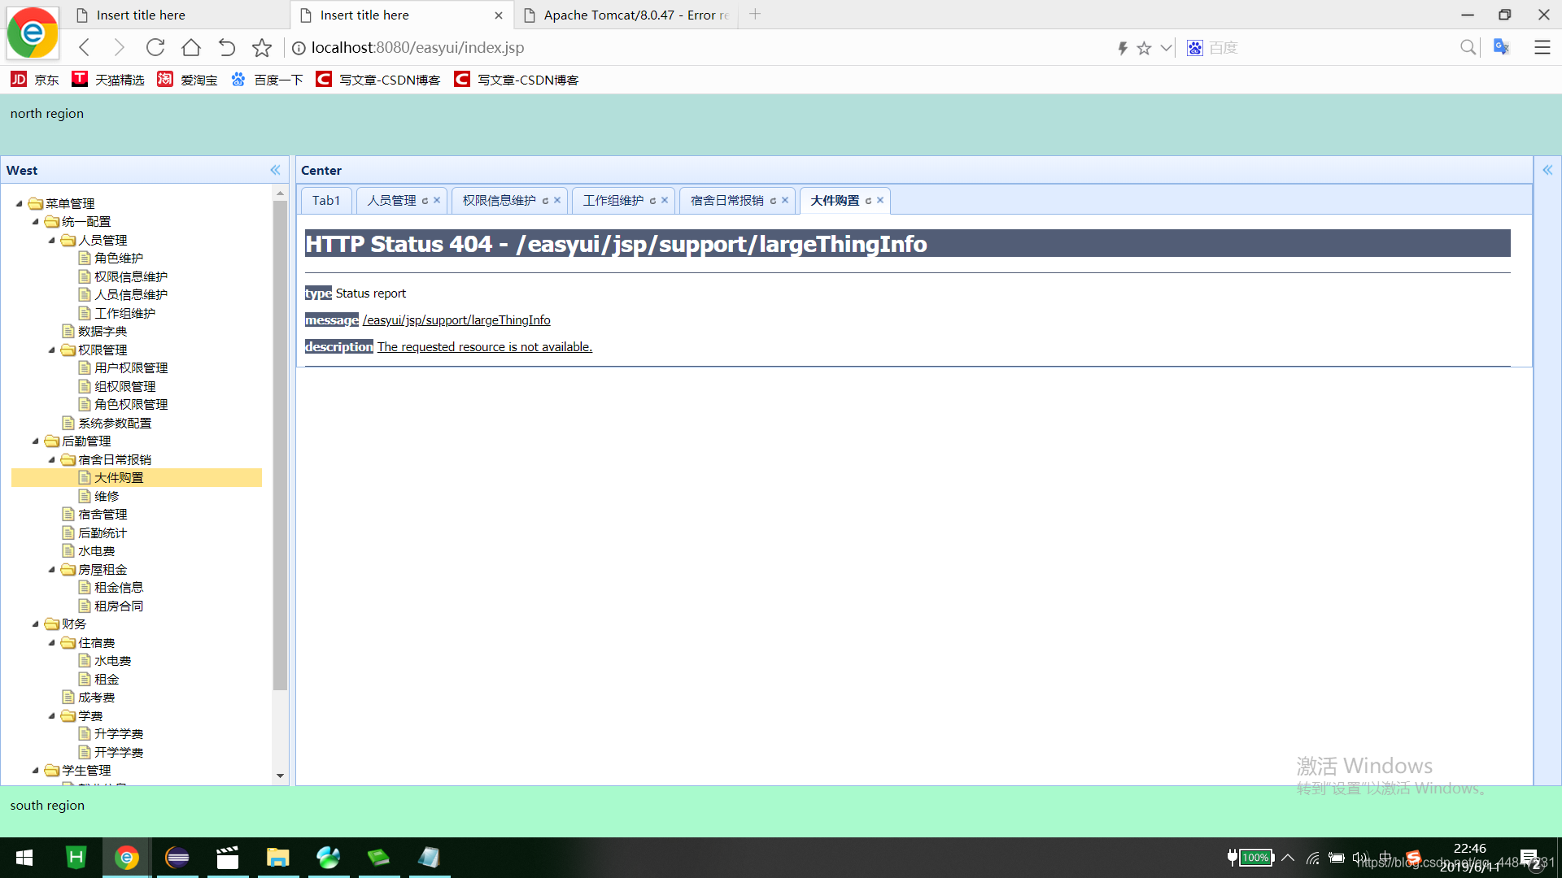1562x878 pixels.
Task: Click the browser back arrow
Action: (84, 47)
